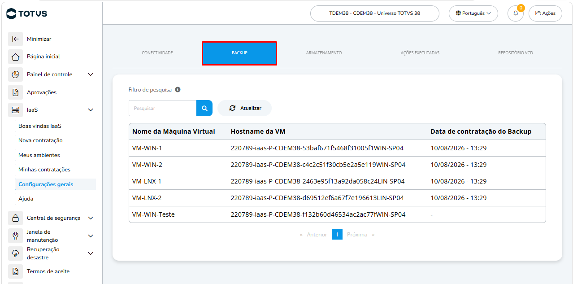Image resolution: width=573 pixels, height=284 pixels.
Task: Go to Página inicial
Action: [43, 57]
